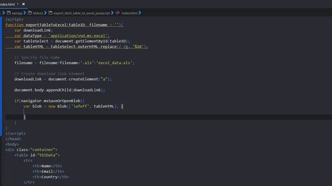Click the 'Create download link element' comment

[49, 73]
